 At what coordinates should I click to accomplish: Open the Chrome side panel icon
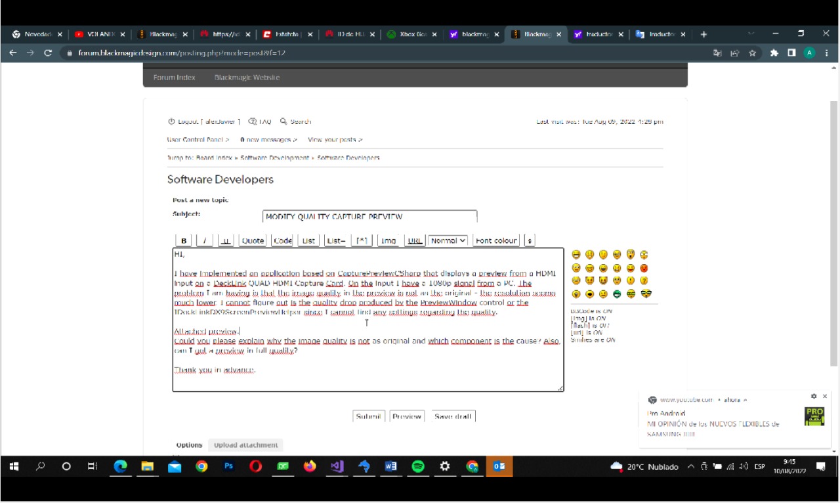[792, 53]
